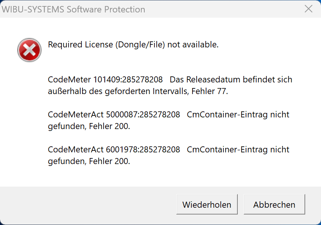Screen dimensions: 321x225
Task: Click the red error X icon
Action: [x=29, y=50]
